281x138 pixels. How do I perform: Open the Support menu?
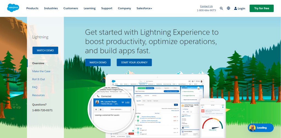(x=107, y=8)
